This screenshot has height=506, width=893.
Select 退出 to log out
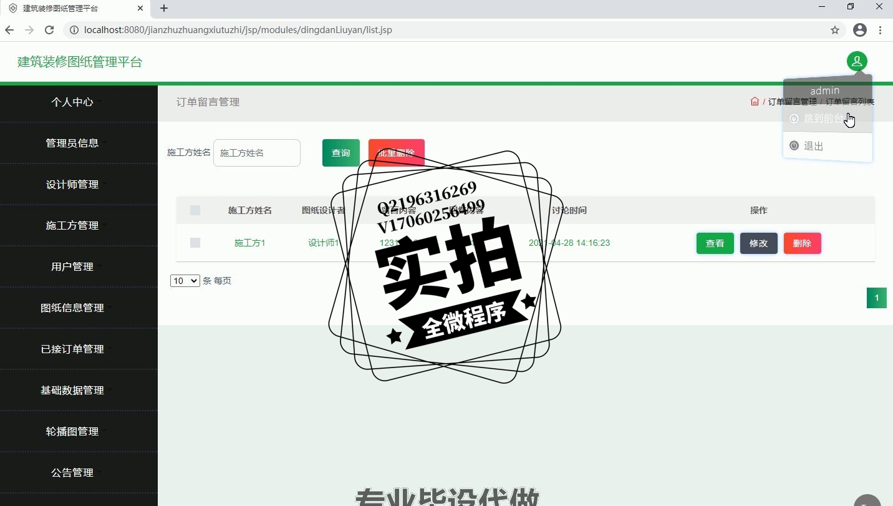(828, 146)
